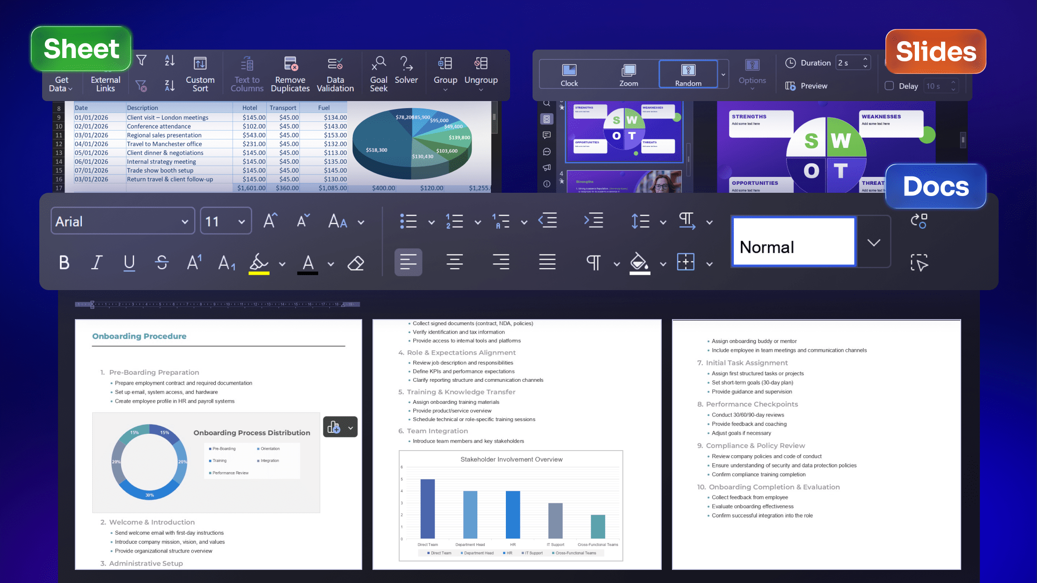Image resolution: width=1037 pixels, height=583 pixels.
Task: Increase the Duration stepper value
Action: click(x=865, y=59)
